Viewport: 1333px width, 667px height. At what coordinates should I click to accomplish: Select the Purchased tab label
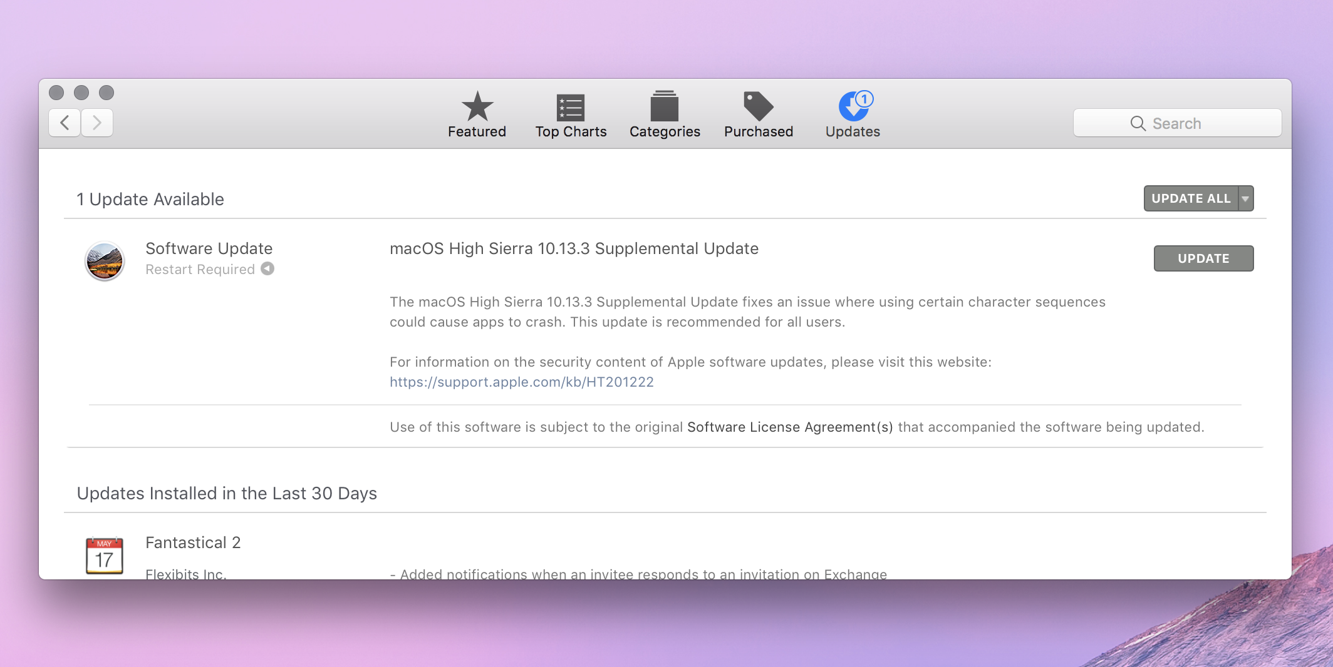pos(759,131)
